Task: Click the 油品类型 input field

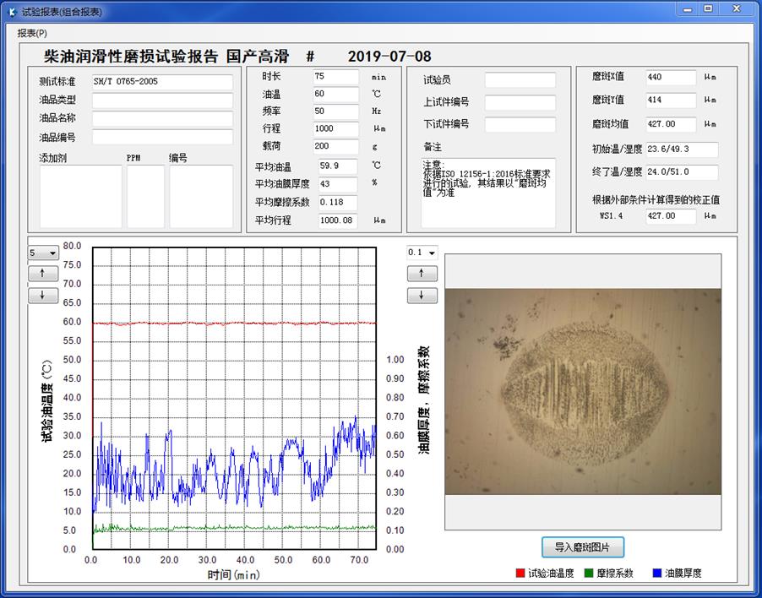Action: 162,100
